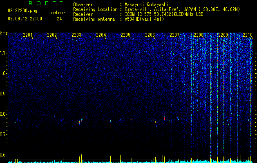257x163 pixels.
Task: Click the 2204 time marker
Action: coord(101,35)
